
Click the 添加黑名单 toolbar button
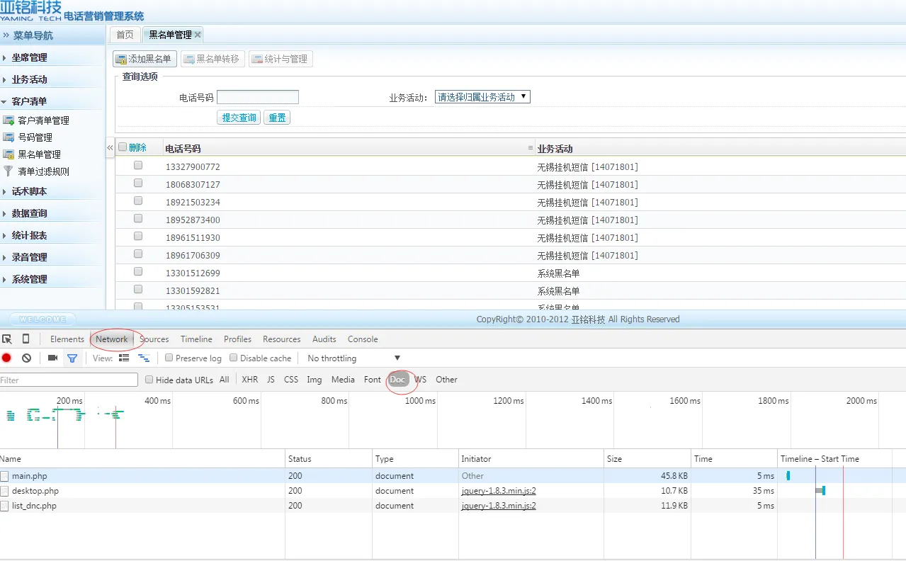[x=145, y=59]
